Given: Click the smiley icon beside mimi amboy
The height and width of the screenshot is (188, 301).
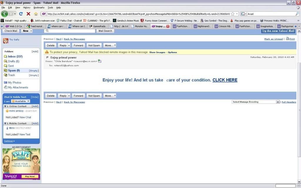Looking at the screenshot, I should click(7, 111).
